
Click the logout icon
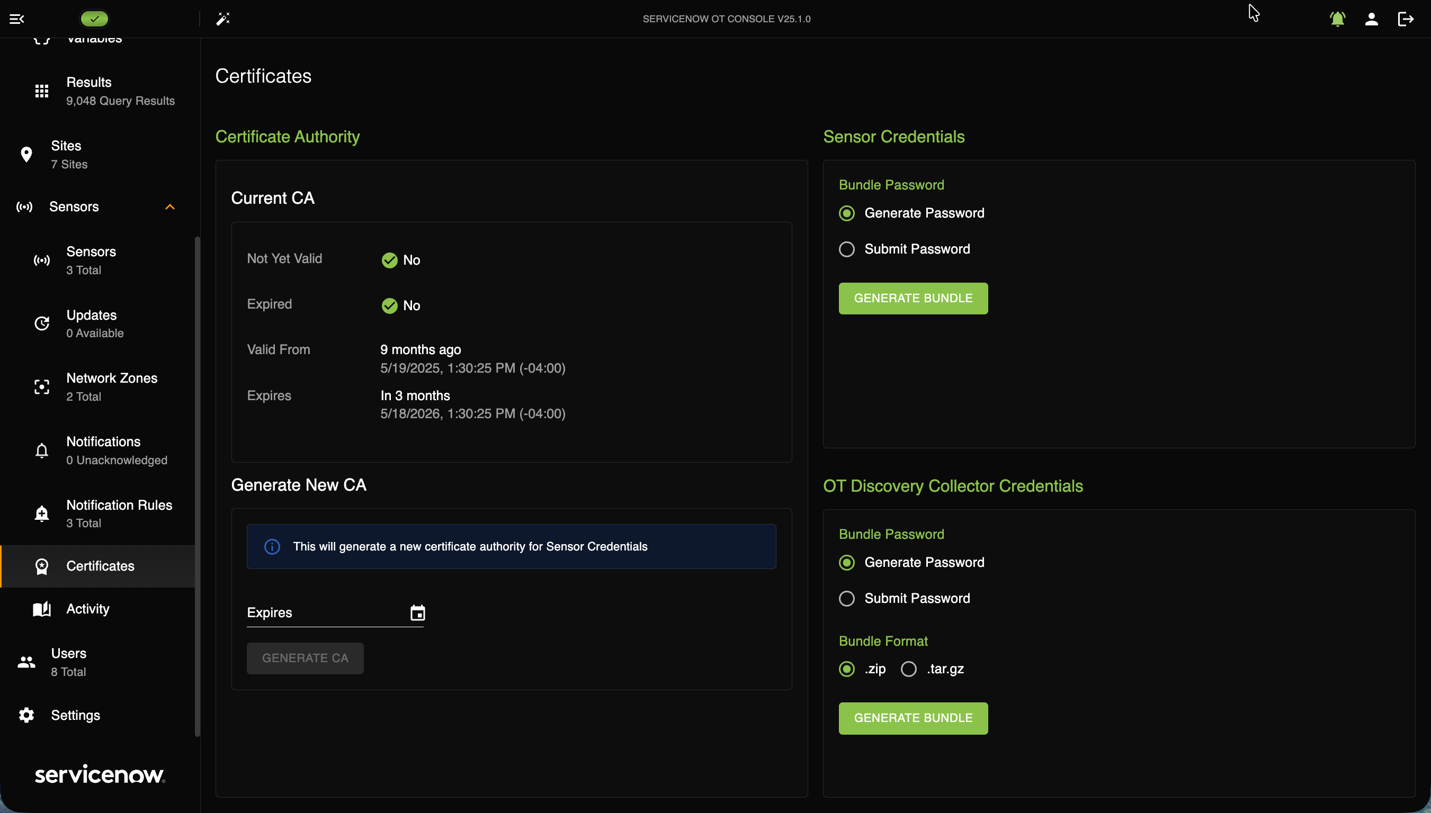(1406, 19)
